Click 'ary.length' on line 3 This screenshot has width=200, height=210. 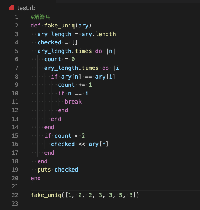[99, 34]
